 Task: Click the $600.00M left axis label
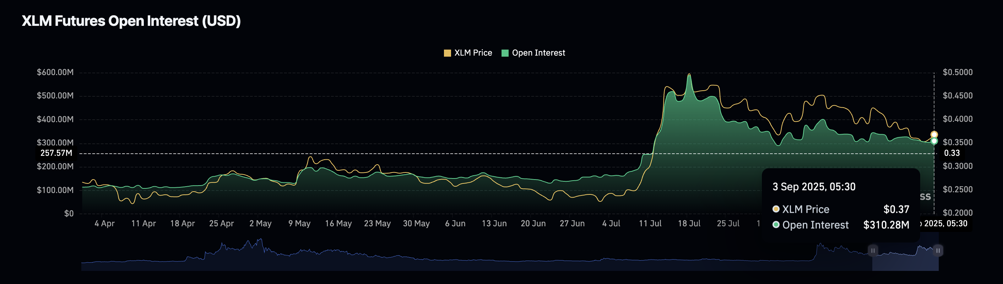click(55, 72)
